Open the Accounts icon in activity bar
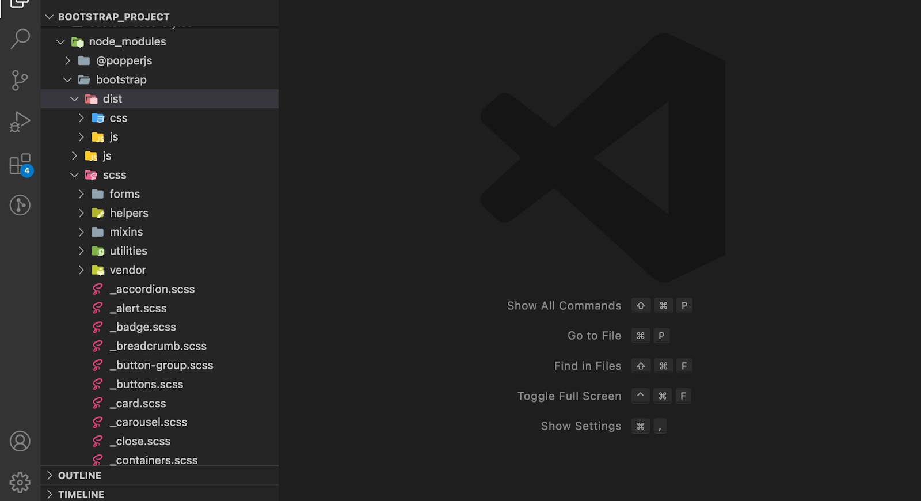Screen dimensions: 921x501 pyautogui.click(x=20, y=441)
